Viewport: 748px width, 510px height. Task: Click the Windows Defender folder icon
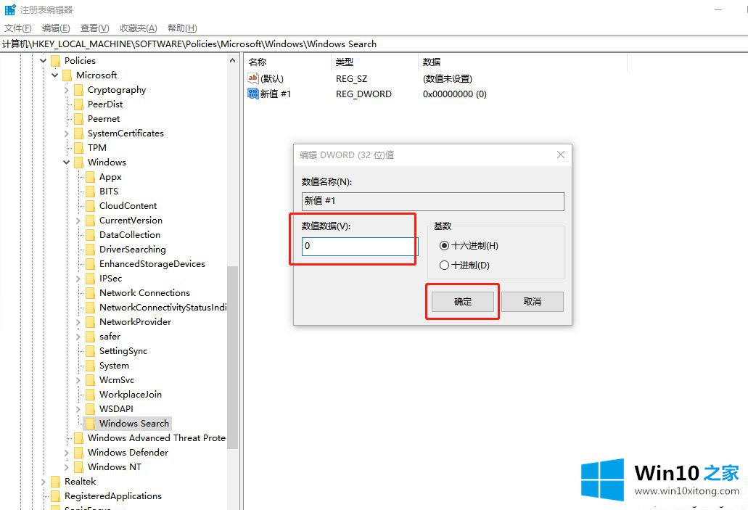click(x=78, y=453)
